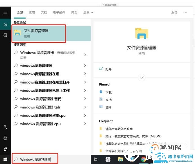The width and height of the screenshot is (195, 164).
Task: Expand arrow for 'windows资源管理器占用cpu'
Action: tap(85, 115)
